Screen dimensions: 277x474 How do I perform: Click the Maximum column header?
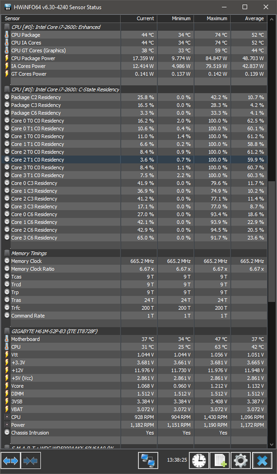click(x=212, y=18)
